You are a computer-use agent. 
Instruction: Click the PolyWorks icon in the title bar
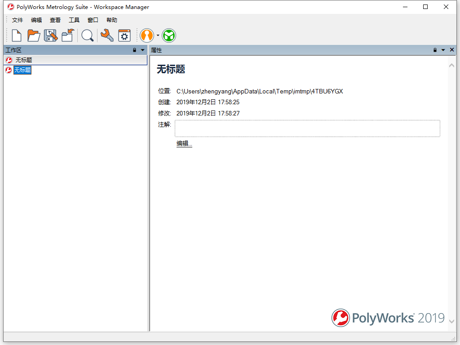pyautogui.click(x=11, y=7)
